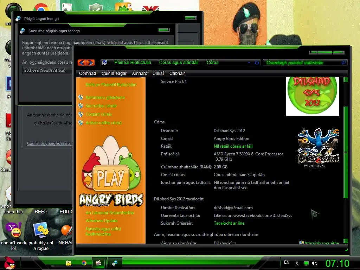360x270 pixels.
Task: Refresh the address bar with the refresh icon
Action: [257, 63]
